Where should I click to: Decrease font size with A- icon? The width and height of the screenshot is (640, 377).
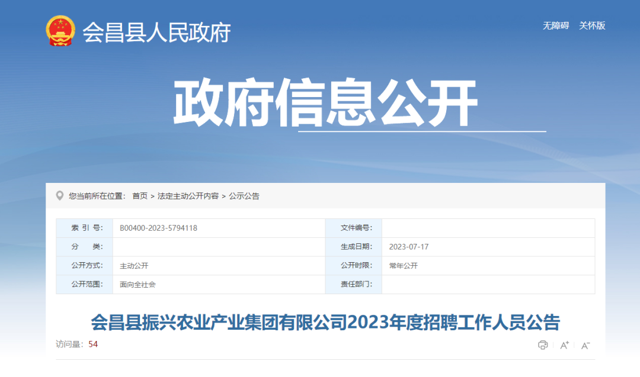point(585,346)
